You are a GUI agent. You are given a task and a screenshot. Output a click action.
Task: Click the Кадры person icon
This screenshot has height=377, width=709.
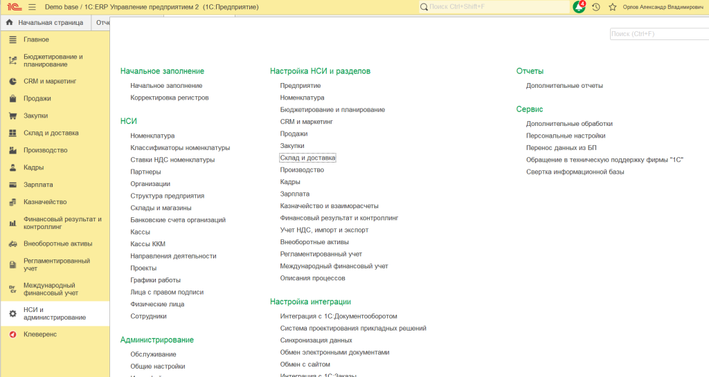point(12,167)
